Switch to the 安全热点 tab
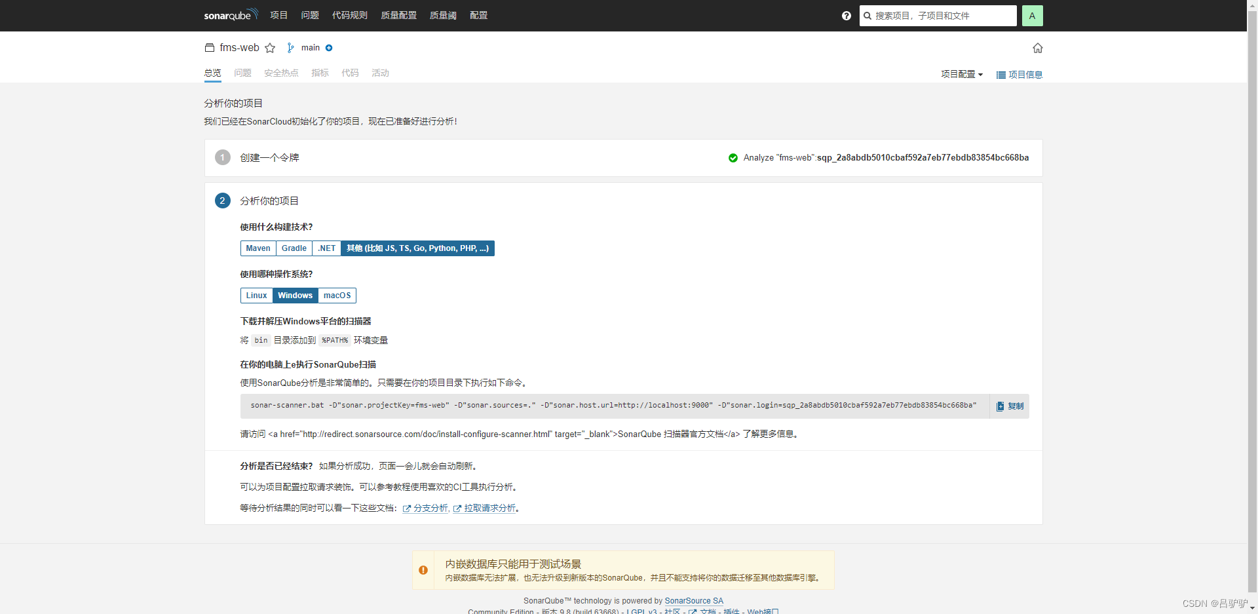Image resolution: width=1258 pixels, height=614 pixels. pyautogui.click(x=281, y=73)
